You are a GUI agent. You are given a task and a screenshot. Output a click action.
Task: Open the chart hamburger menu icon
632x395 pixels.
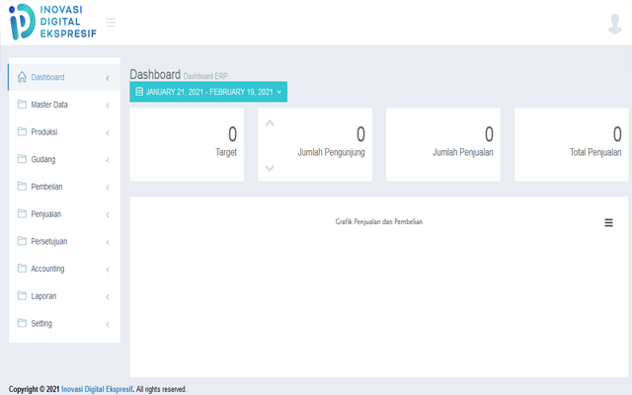pyautogui.click(x=608, y=223)
